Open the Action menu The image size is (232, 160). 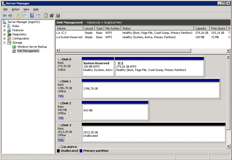16,9
